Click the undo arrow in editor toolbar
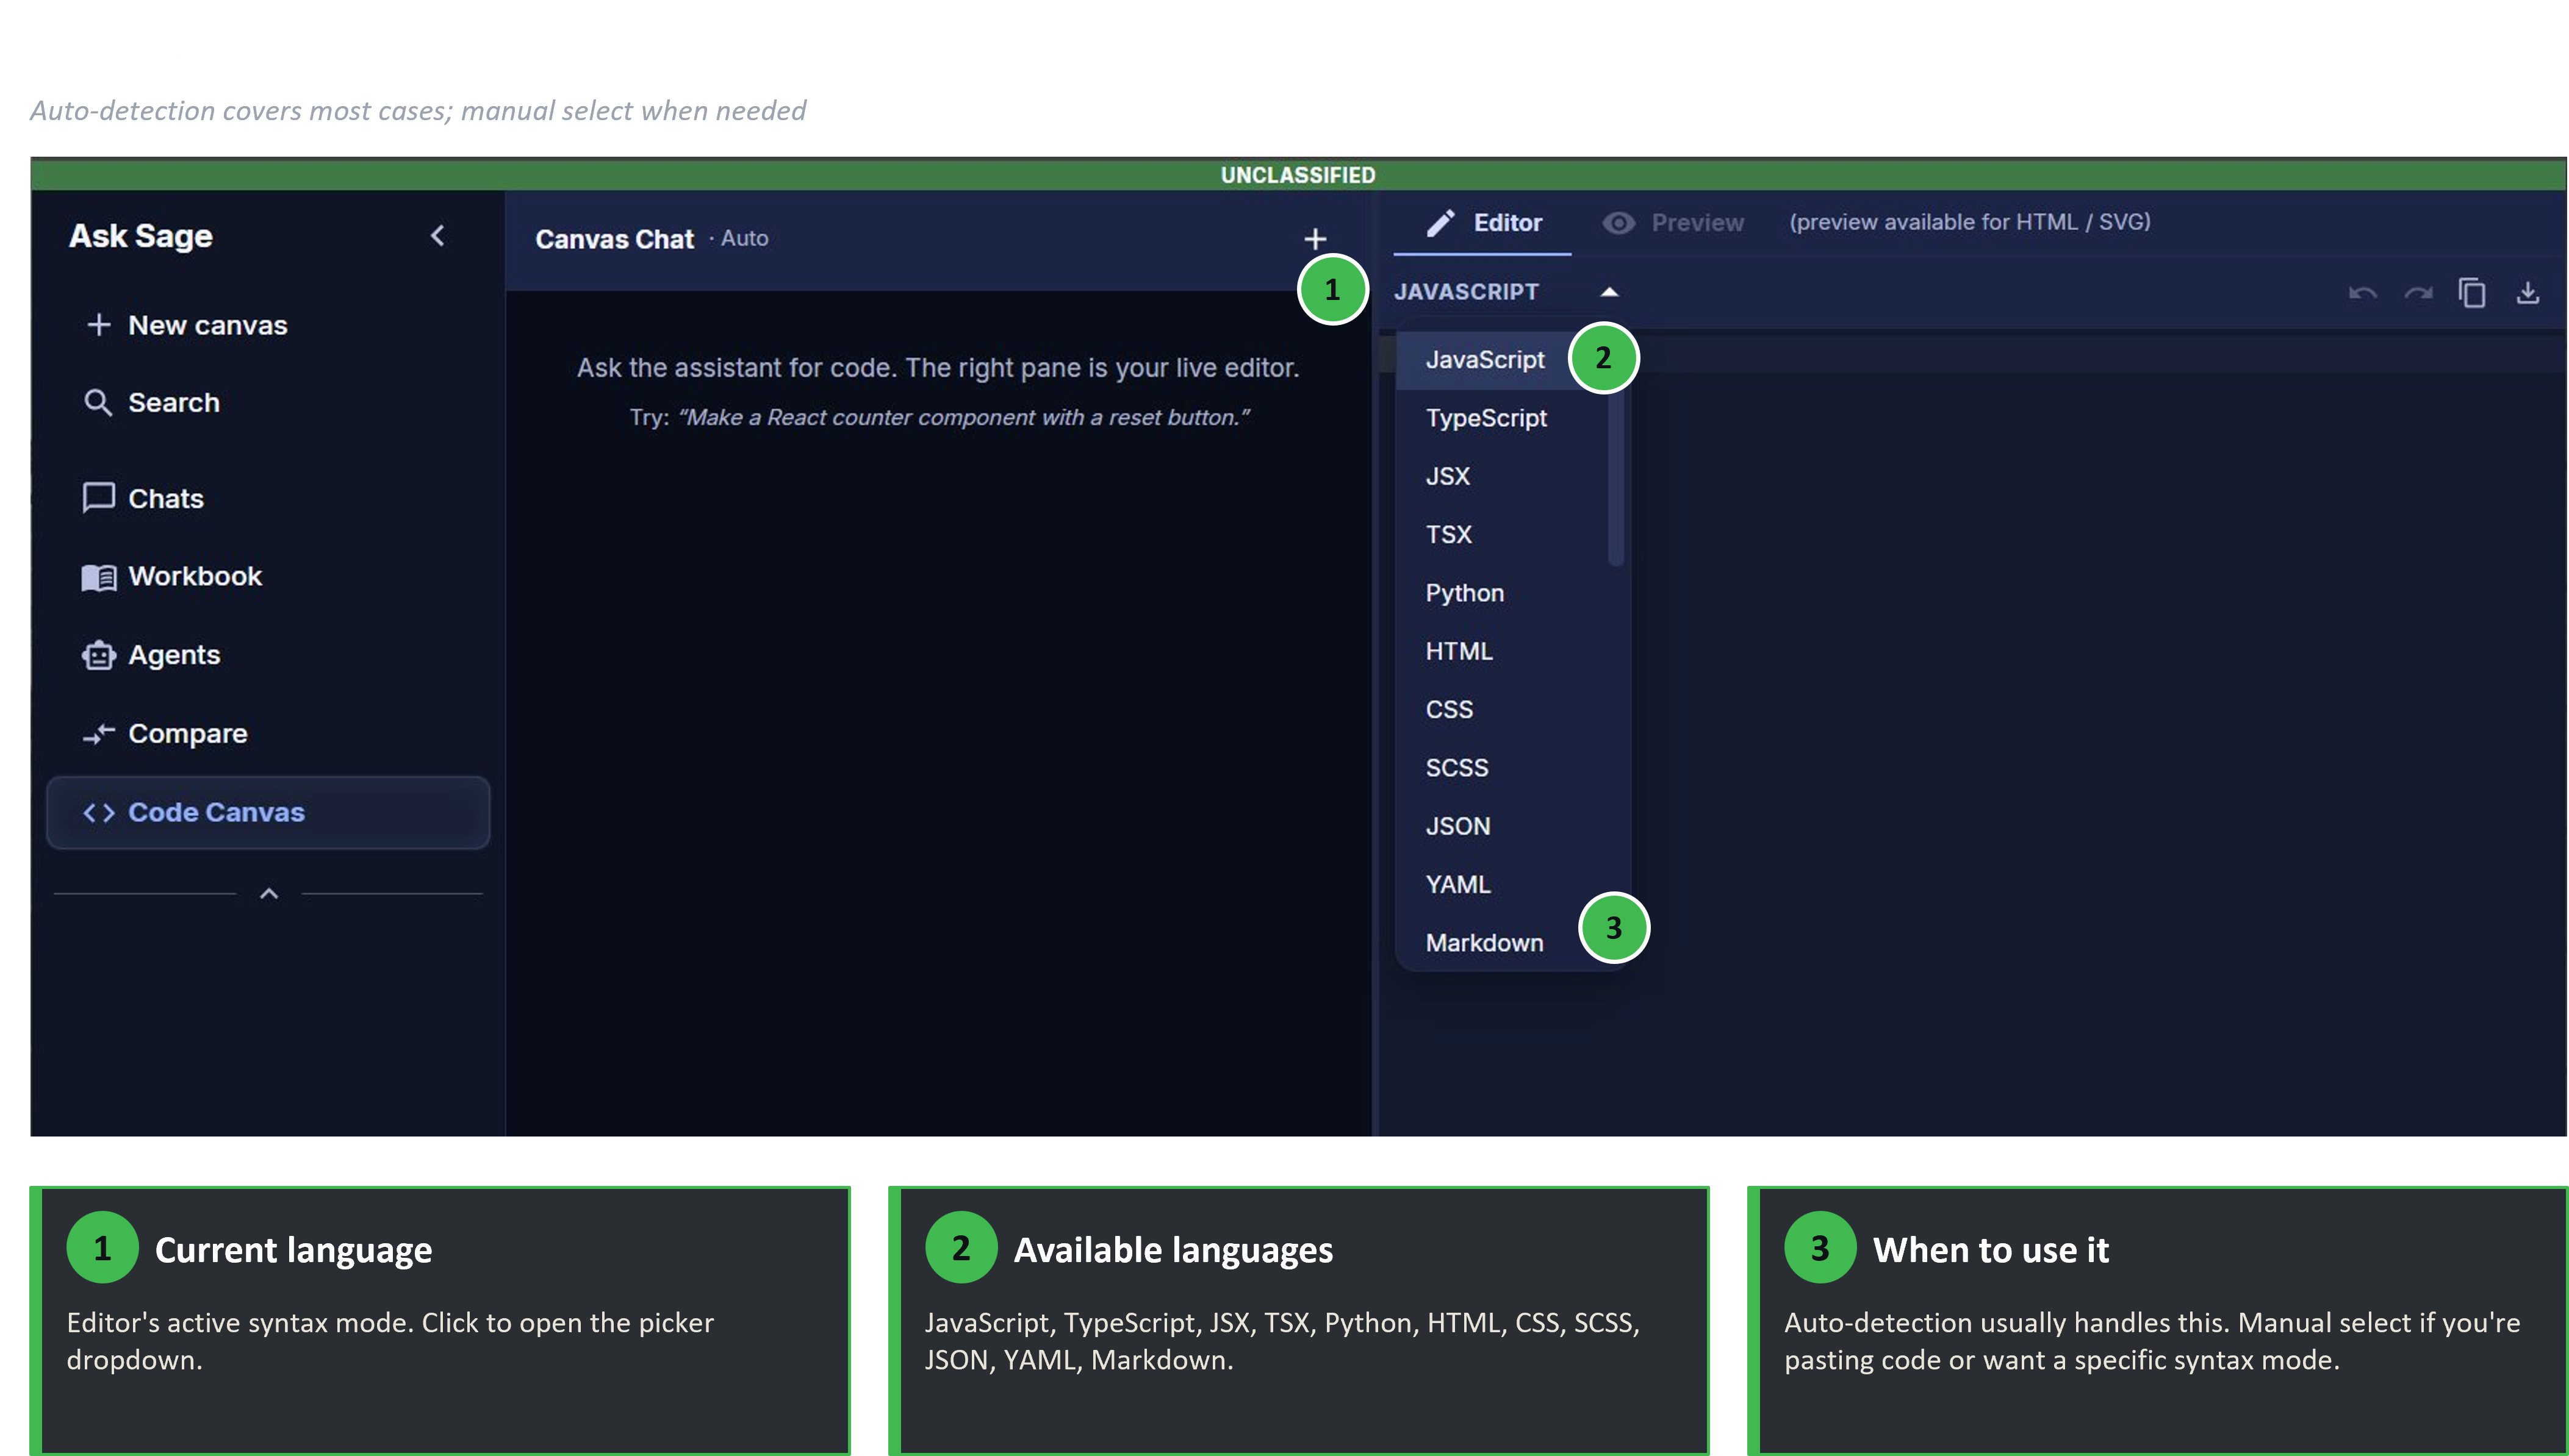 (2363, 293)
